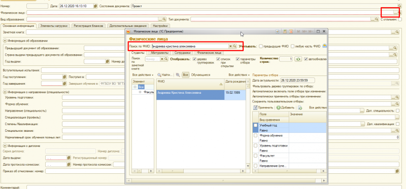The width and height of the screenshot is (406, 189).
Task: Uncheck параметры отбора checkbox
Action: [x=238, y=59]
